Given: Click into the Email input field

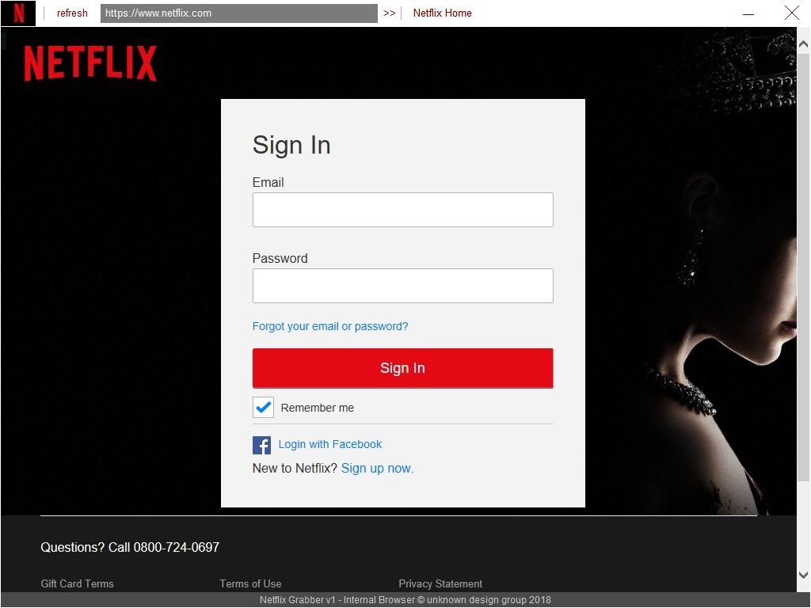Looking at the screenshot, I should tap(402, 210).
